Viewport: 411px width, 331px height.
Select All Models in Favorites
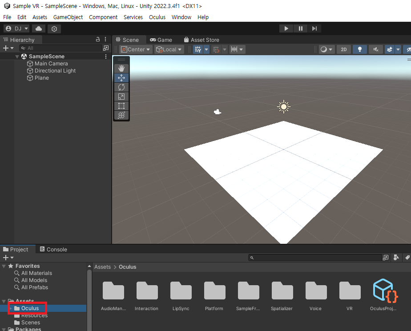(31, 280)
